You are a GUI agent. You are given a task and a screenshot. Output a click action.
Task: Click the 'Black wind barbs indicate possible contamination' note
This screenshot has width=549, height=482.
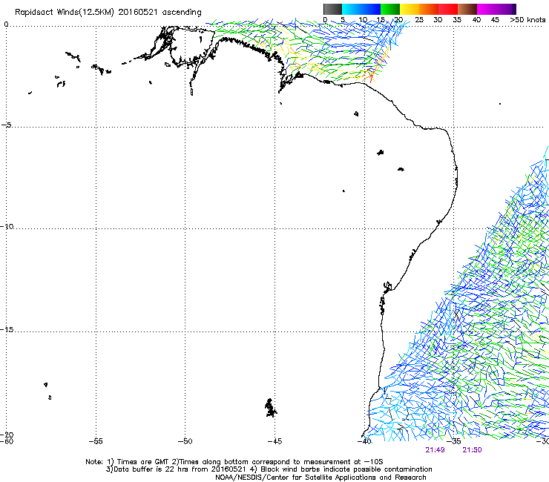[x=346, y=469]
